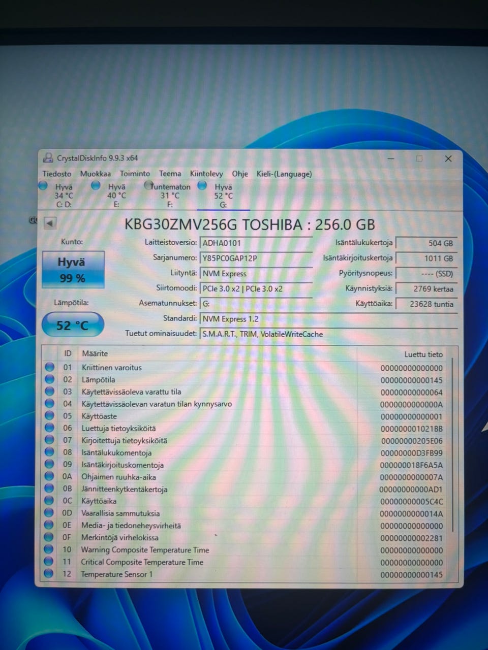
Task: Open the Ohje menu
Action: pos(240,174)
